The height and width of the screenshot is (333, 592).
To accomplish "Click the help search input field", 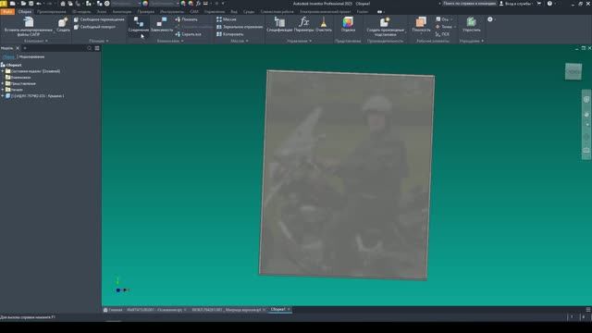I will 469,4.
